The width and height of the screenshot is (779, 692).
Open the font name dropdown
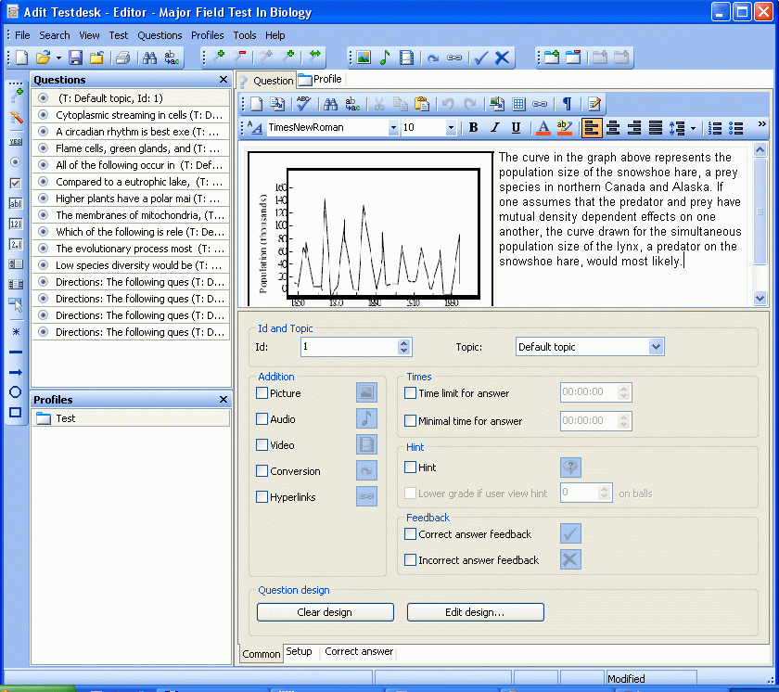pos(393,128)
